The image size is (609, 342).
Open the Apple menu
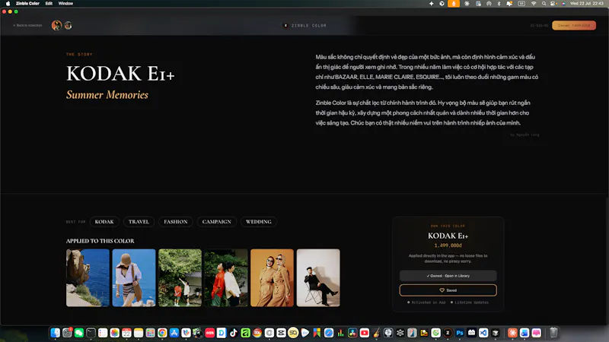click(8, 4)
